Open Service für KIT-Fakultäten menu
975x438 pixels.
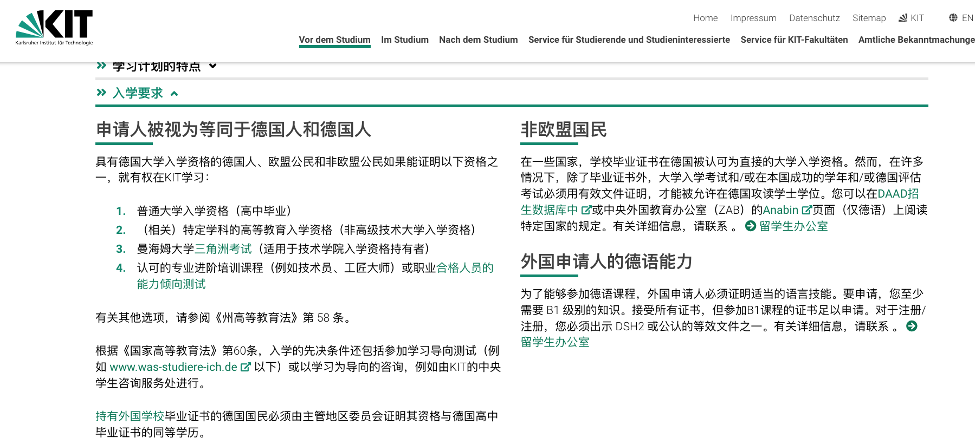point(794,40)
